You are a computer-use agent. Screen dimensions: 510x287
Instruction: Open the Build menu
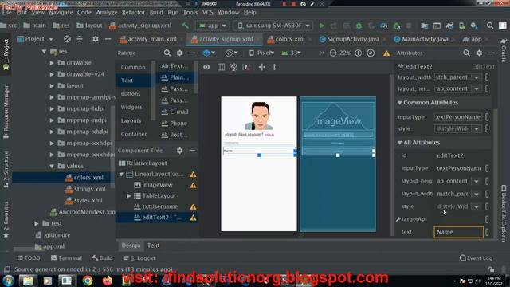coord(156,13)
